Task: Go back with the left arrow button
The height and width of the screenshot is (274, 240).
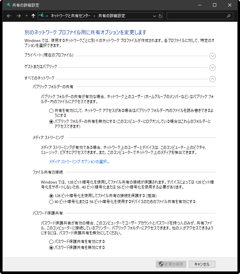Action: [x=9, y=16]
